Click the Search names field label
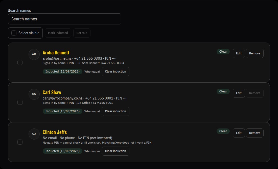This screenshot has height=169, width=278. coord(19,11)
